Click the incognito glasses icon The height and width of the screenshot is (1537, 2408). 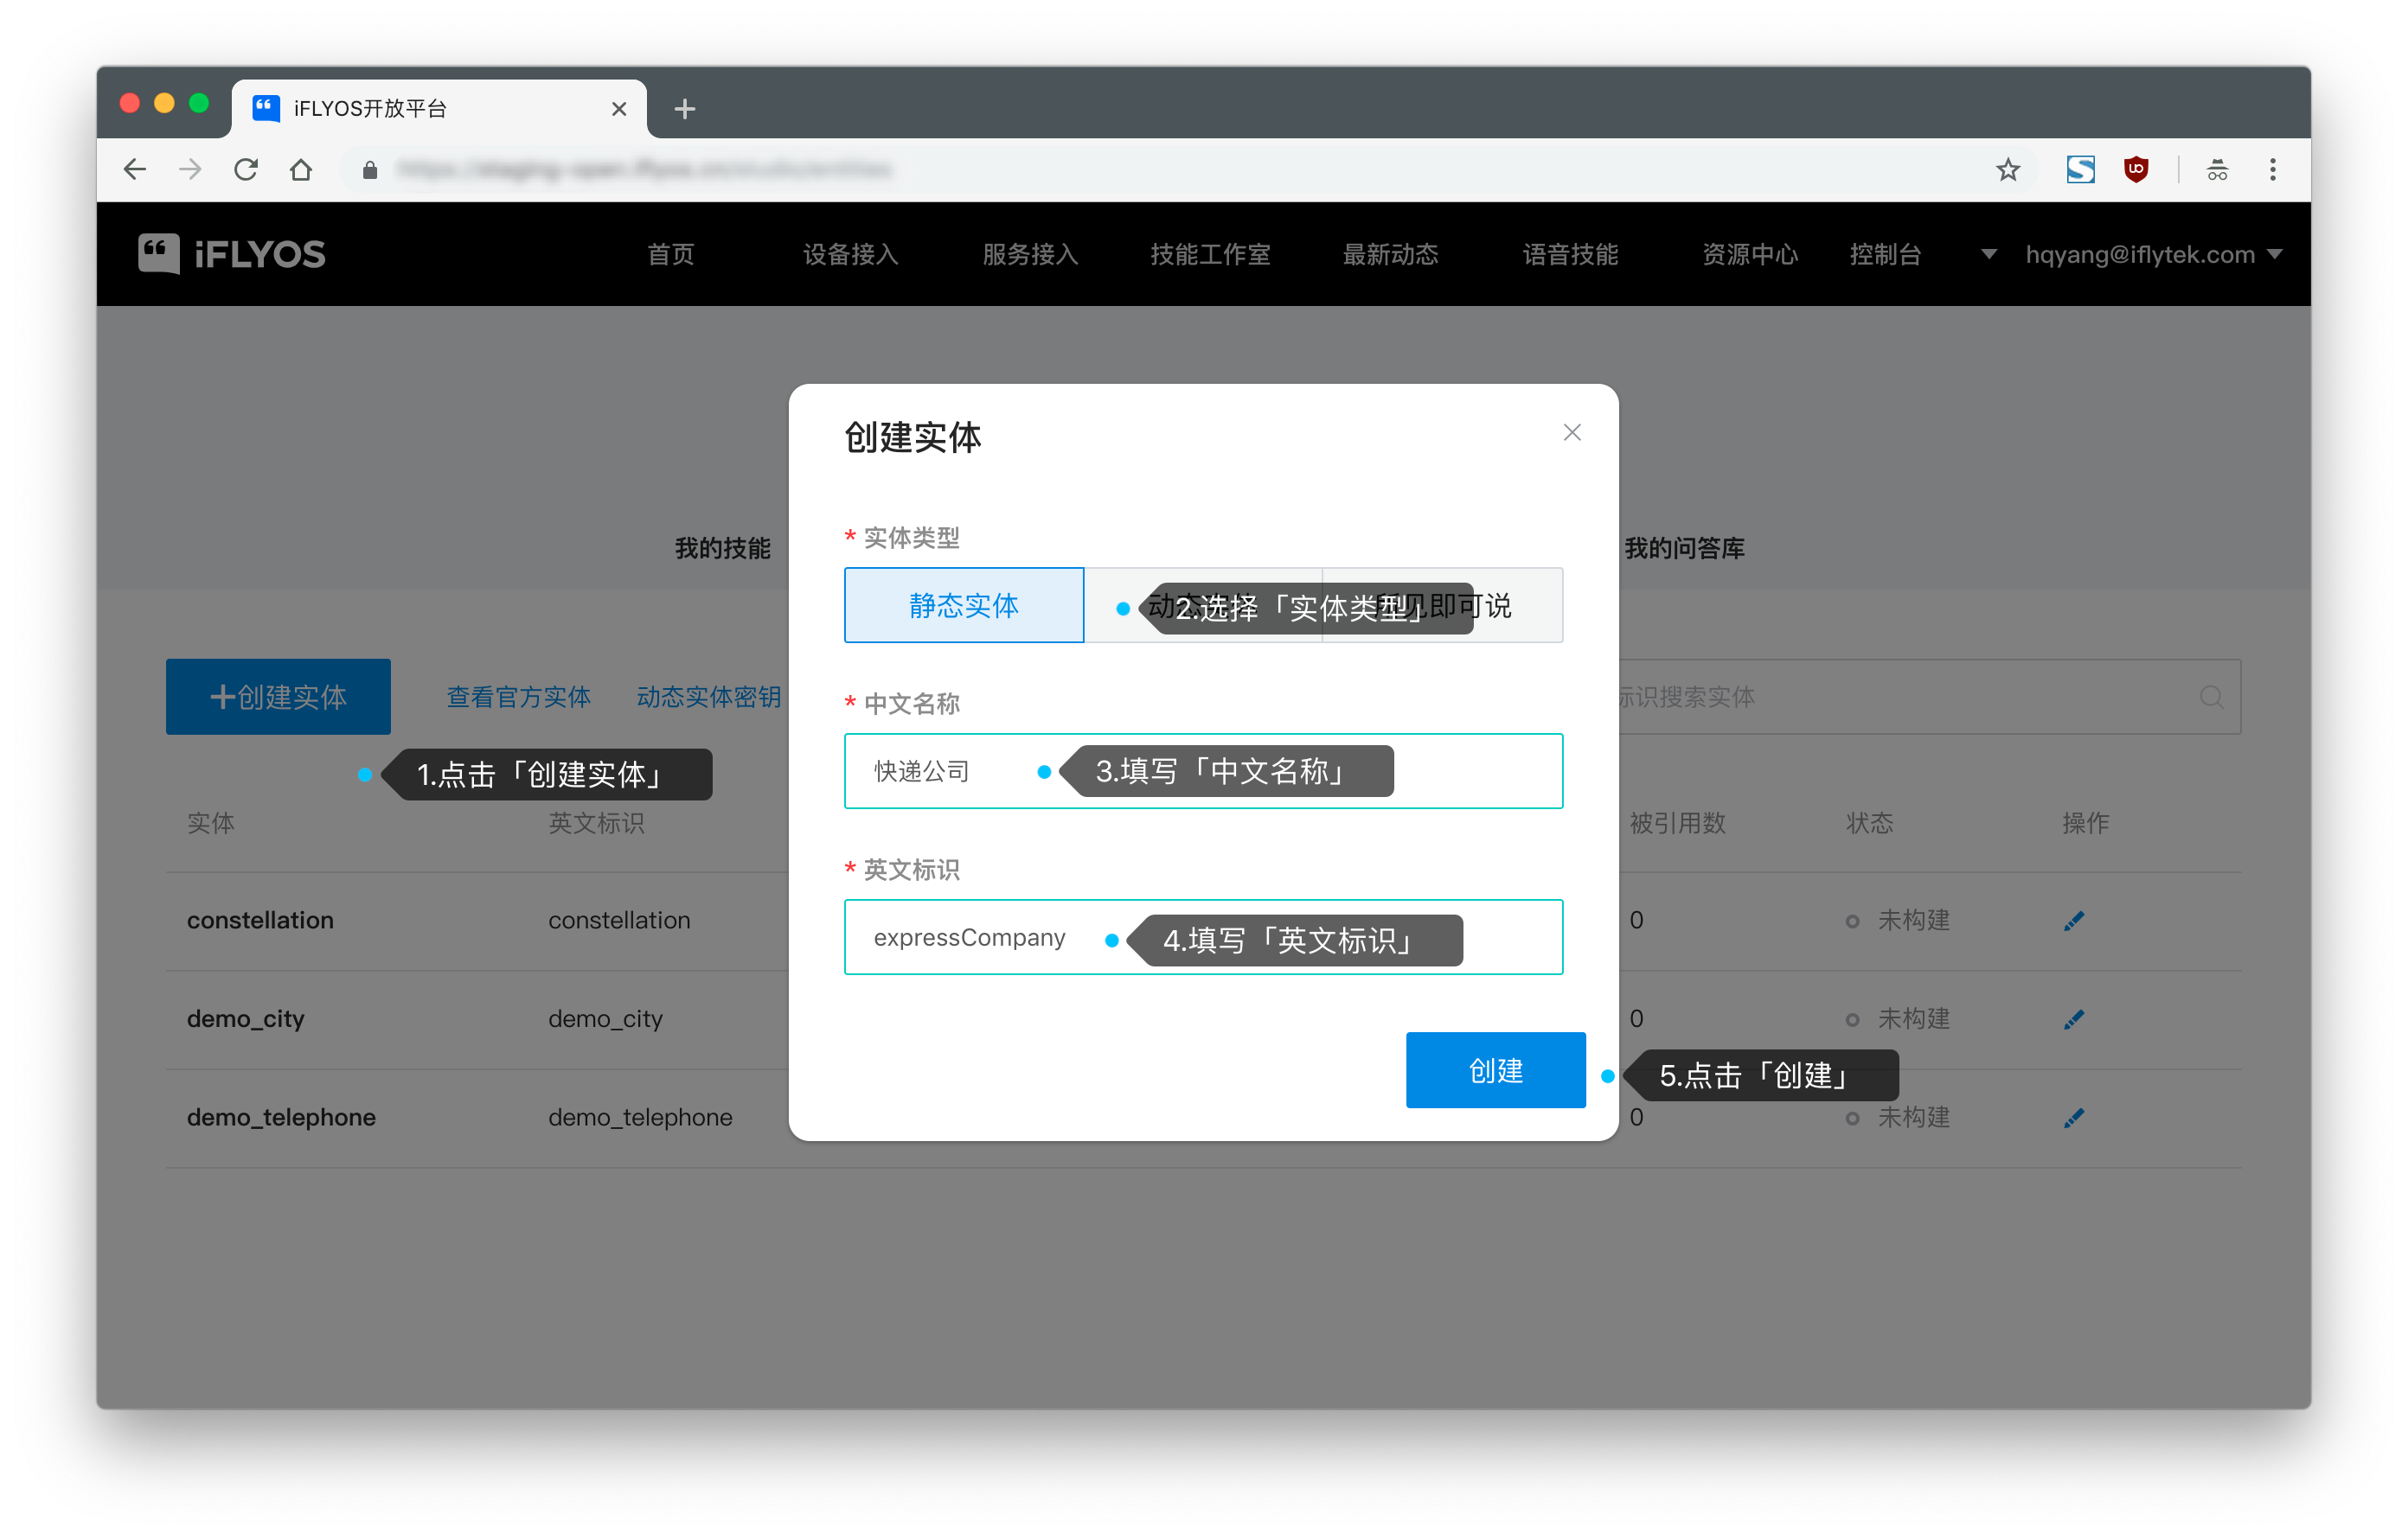point(2217,170)
